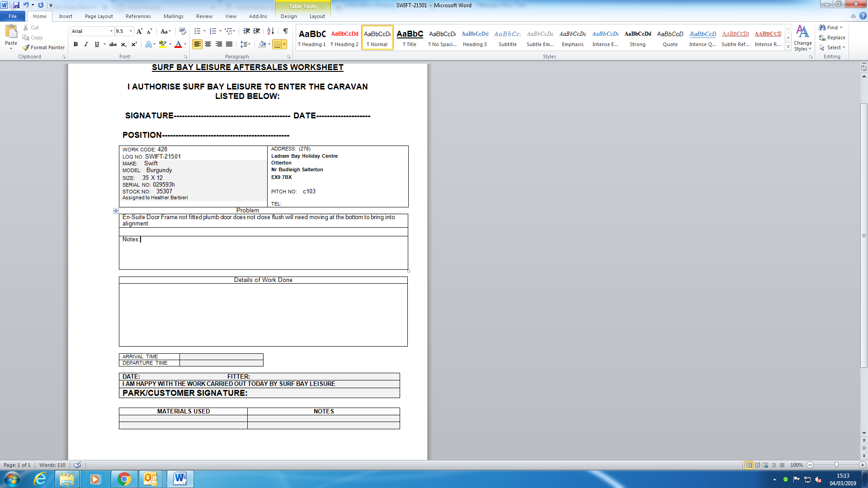Image resolution: width=868 pixels, height=488 pixels.
Task: Click the Save icon in quick access toolbar
Action: click(16, 5)
